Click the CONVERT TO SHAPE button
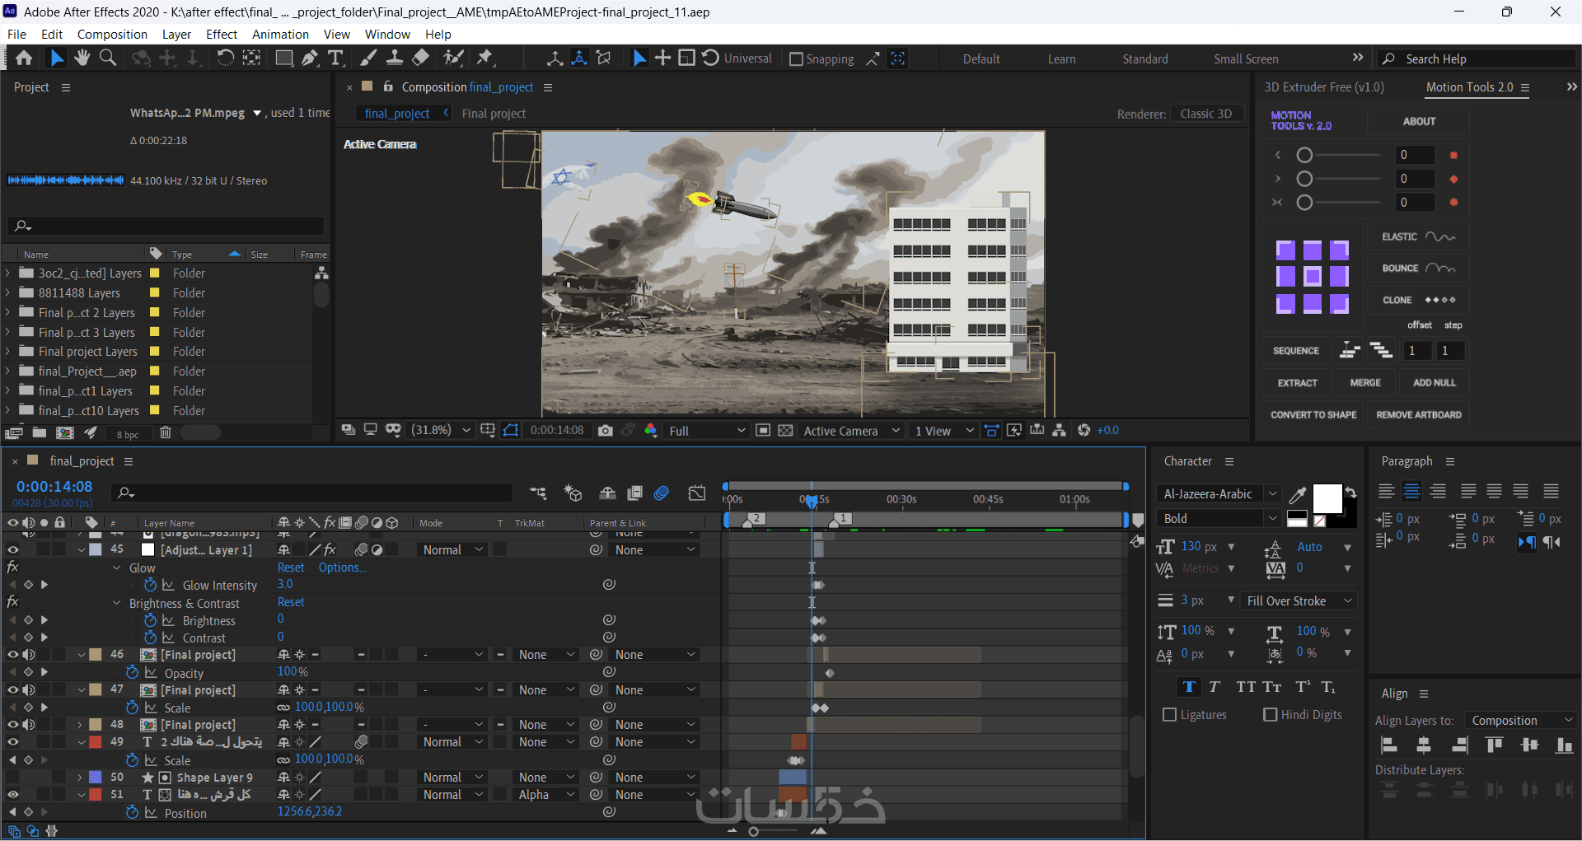This screenshot has width=1582, height=841. tap(1313, 415)
